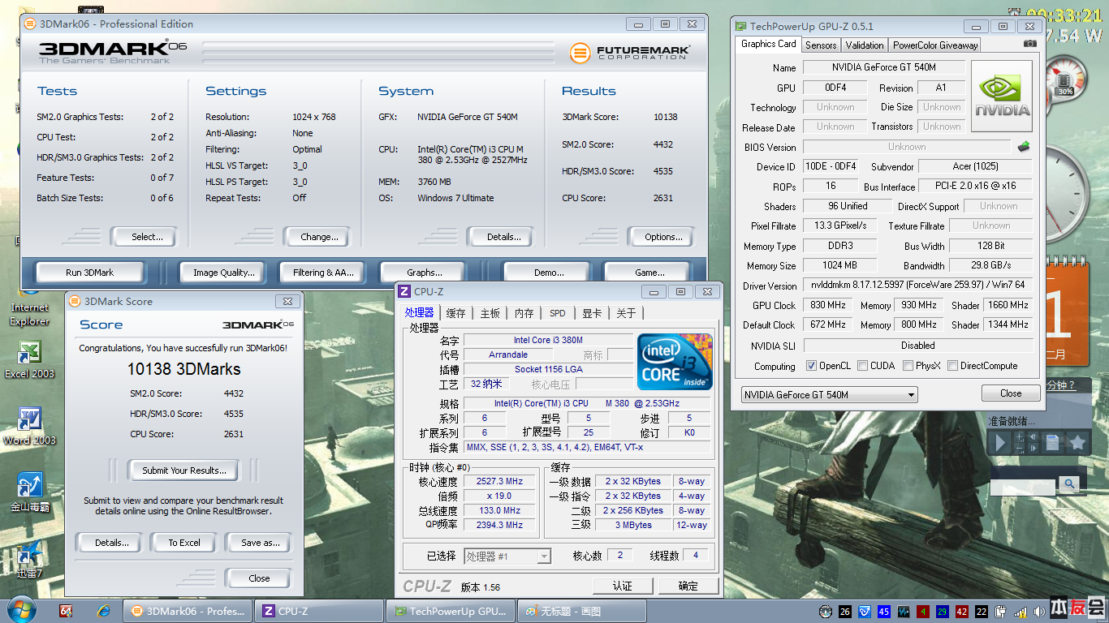The height and width of the screenshot is (623, 1109).
Task: Click the Intel Core i3 logo in CPU-Z
Action: [x=675, y=362]
